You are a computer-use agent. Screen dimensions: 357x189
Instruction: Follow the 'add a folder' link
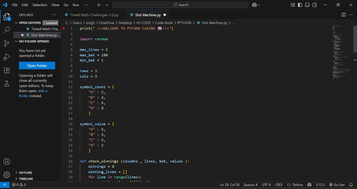pyautogui.click(x=33, y=93)
